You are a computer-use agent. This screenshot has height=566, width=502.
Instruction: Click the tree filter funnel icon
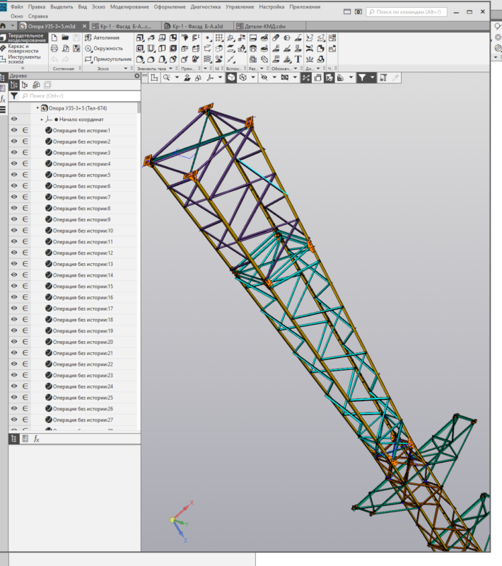pos(14,96)
